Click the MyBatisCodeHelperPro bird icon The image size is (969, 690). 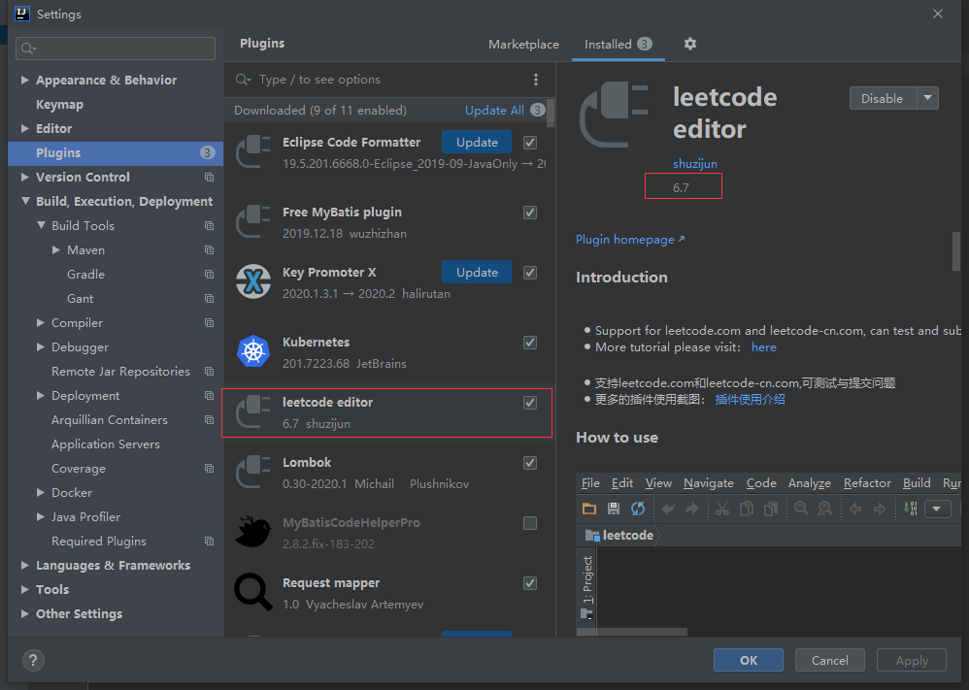pyautogui.click(x=253, y=532)
